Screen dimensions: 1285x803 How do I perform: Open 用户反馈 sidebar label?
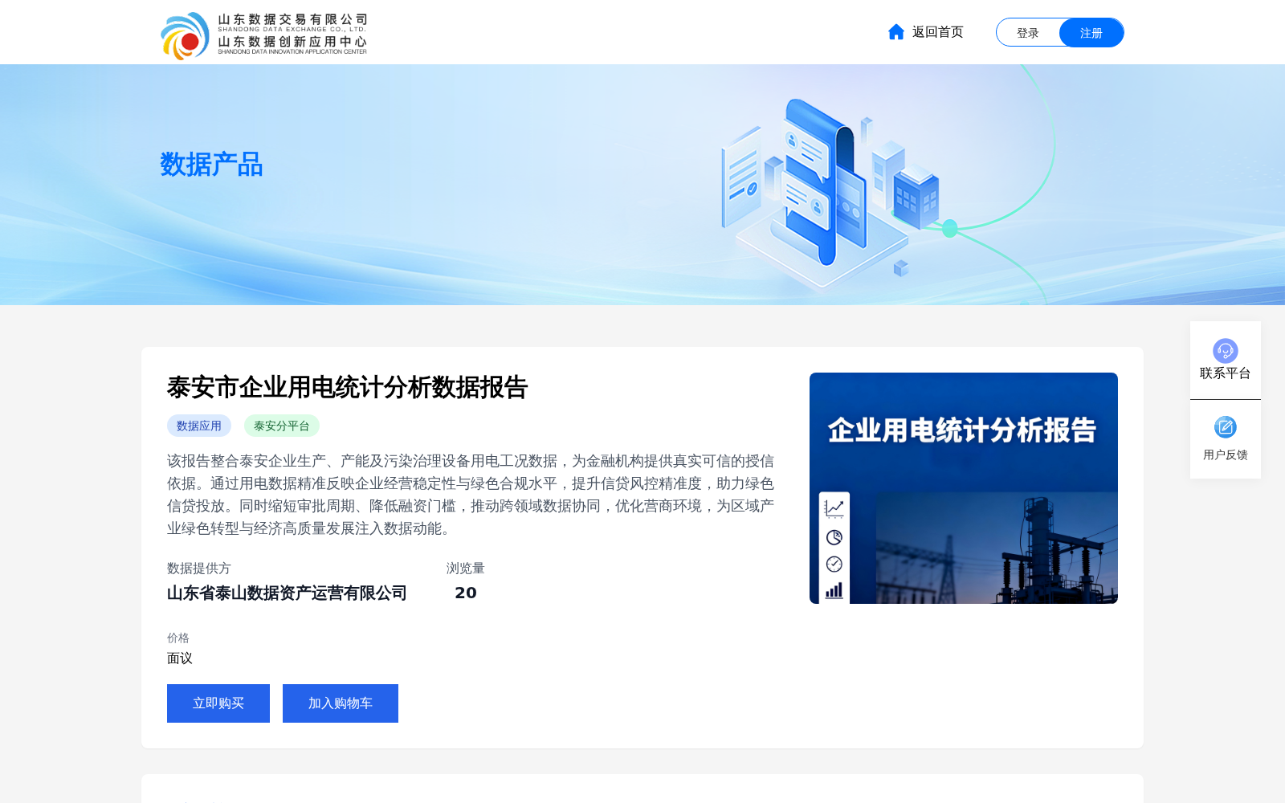pyautogui.click(x=1226, y=454)
